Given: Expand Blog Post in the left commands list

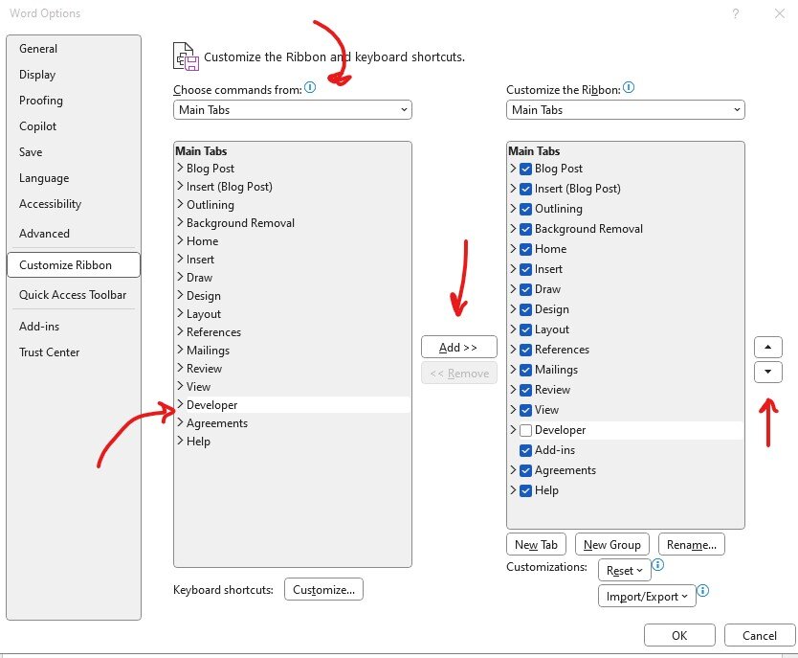Looking at the screenshot, I should click(x=180, y=168).
